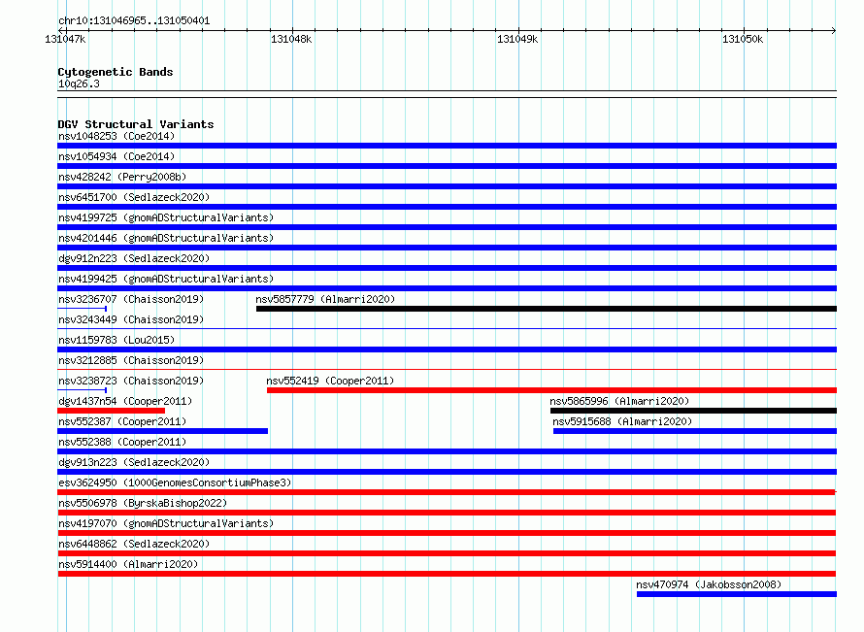Select nsv5865996 (Almarri2020) label
Viewport: 864px width, 632px height.
point(619,401)
